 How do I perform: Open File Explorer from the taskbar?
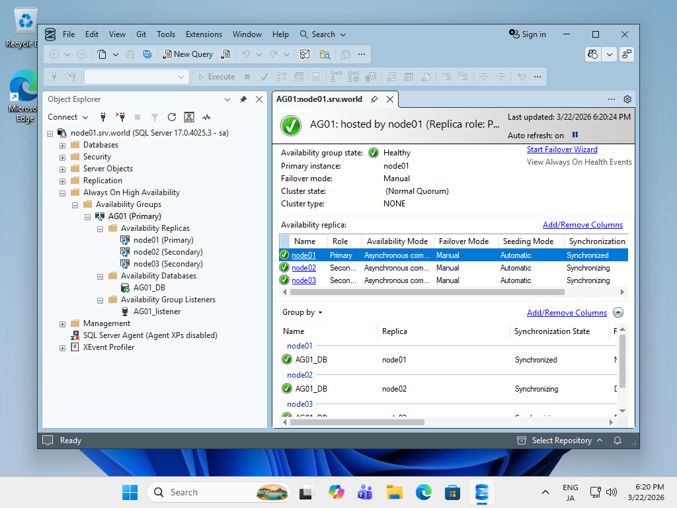394,492
